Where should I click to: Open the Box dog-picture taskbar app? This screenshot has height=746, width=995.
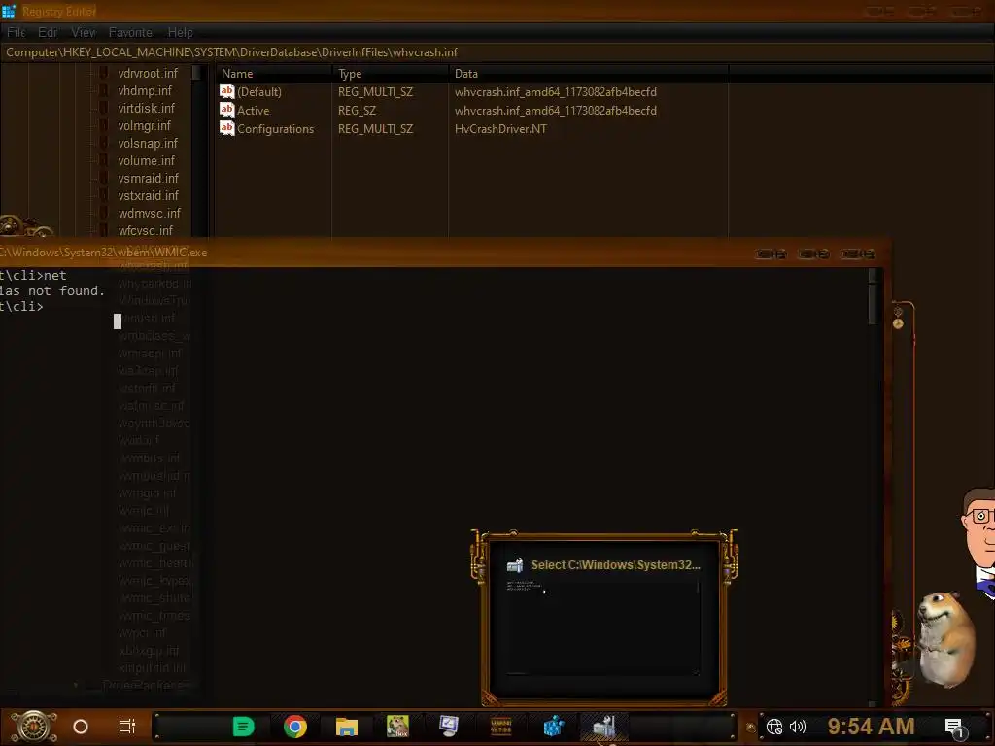coord(397,727)
